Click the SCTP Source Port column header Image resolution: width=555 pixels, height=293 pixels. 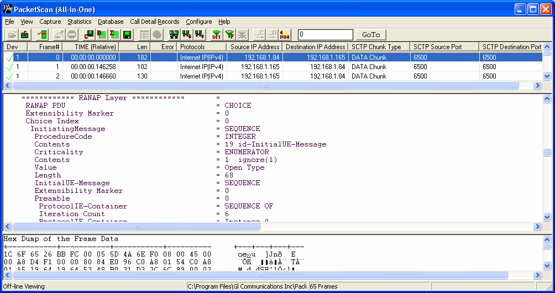444,46
